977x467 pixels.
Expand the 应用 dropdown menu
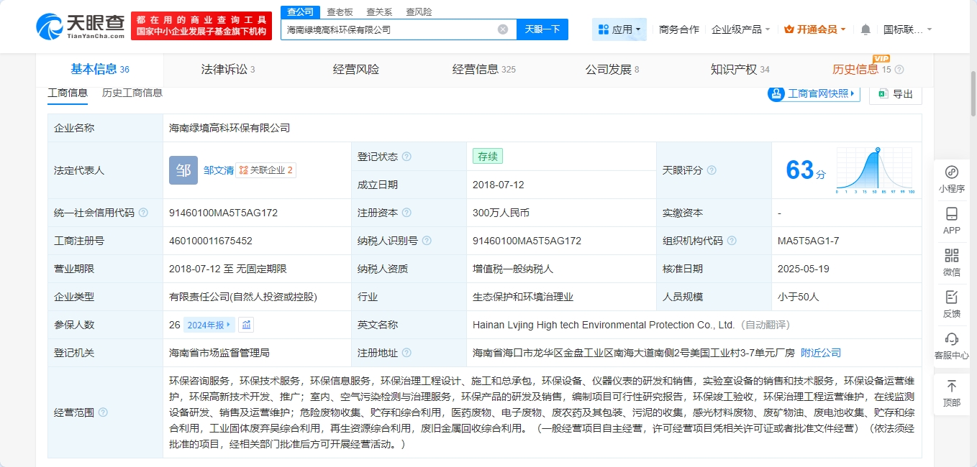coord(619,29)
